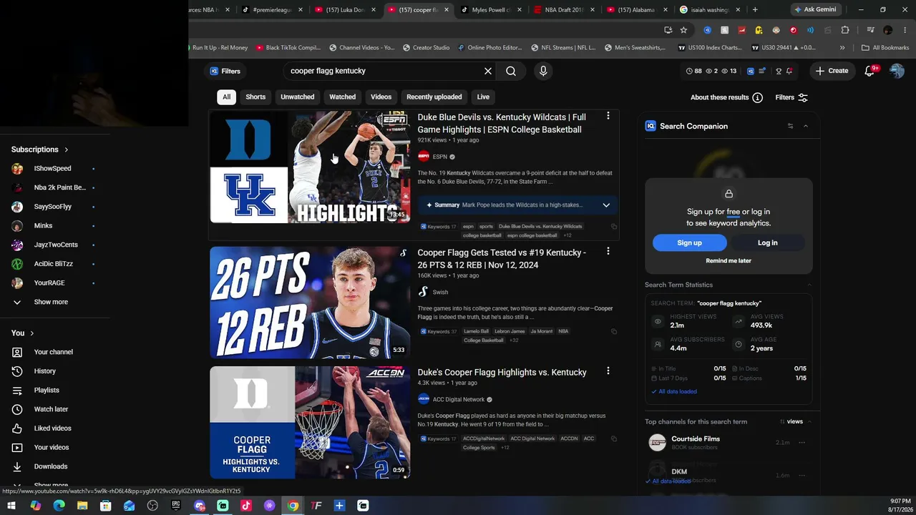Open the account avatar menu

897,71
